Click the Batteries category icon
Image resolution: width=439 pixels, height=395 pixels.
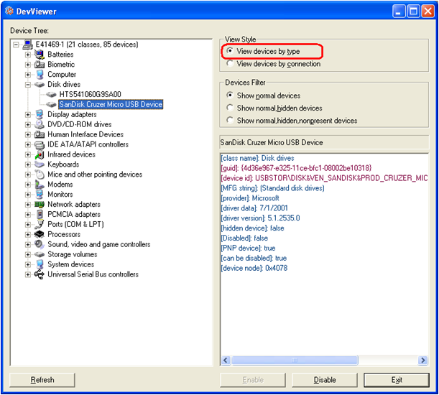point(40,55)
